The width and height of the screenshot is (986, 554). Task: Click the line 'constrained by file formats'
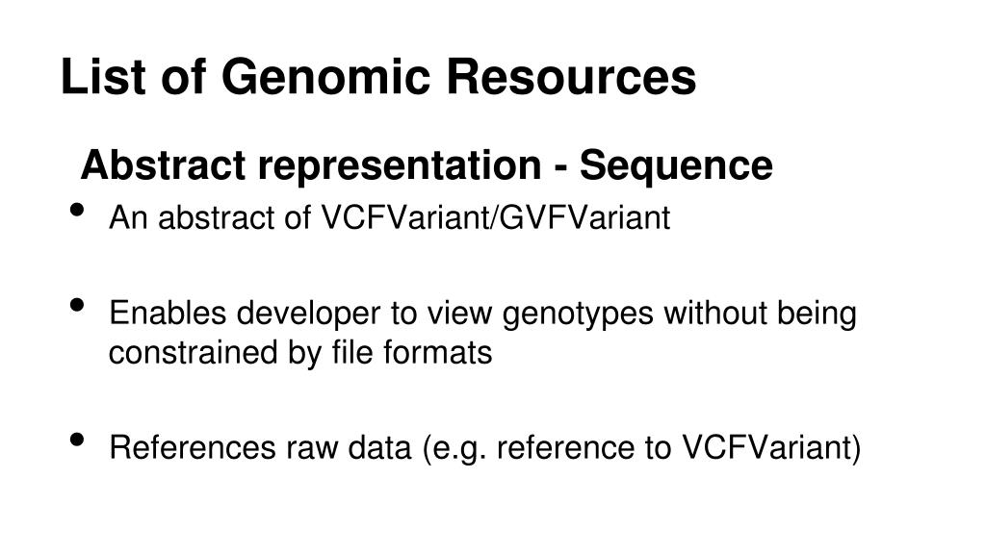[300, 352]
